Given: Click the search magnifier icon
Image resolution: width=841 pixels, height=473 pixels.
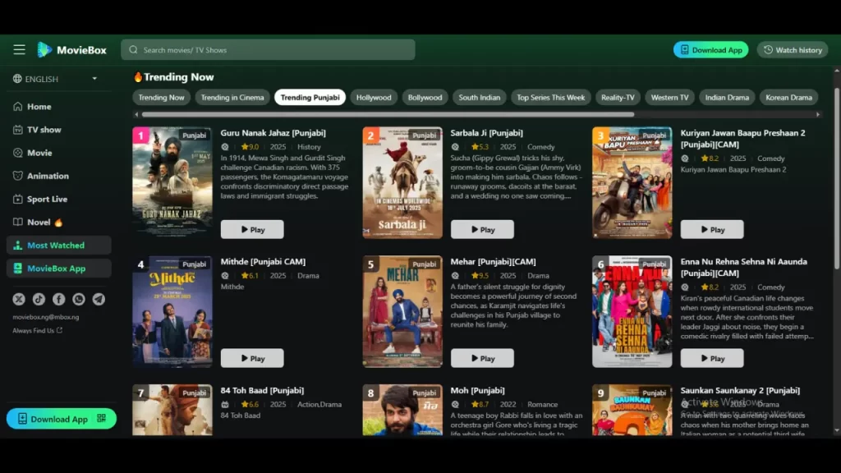Looking at the screenshot, I should (133, 50).
